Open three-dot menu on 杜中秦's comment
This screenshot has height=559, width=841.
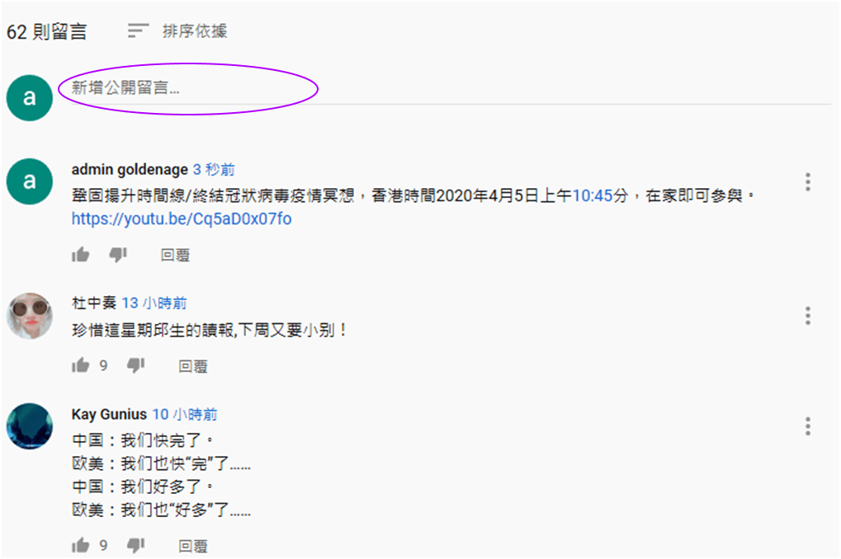coord(808,316)
